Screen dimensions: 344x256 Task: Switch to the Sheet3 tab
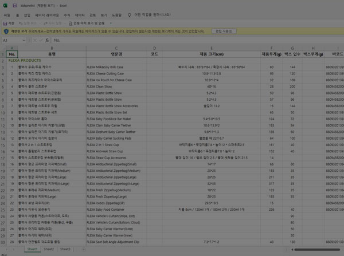[x=65, y=249]
